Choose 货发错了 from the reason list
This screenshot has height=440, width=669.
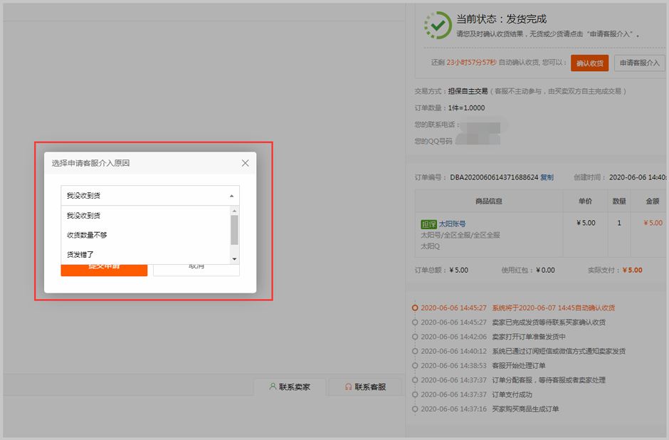click(145, 255)
